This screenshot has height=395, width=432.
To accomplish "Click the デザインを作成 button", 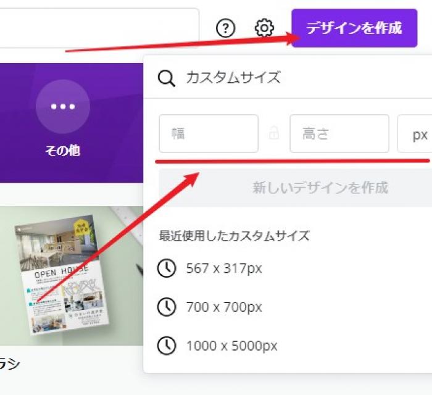I will (354, 28).
